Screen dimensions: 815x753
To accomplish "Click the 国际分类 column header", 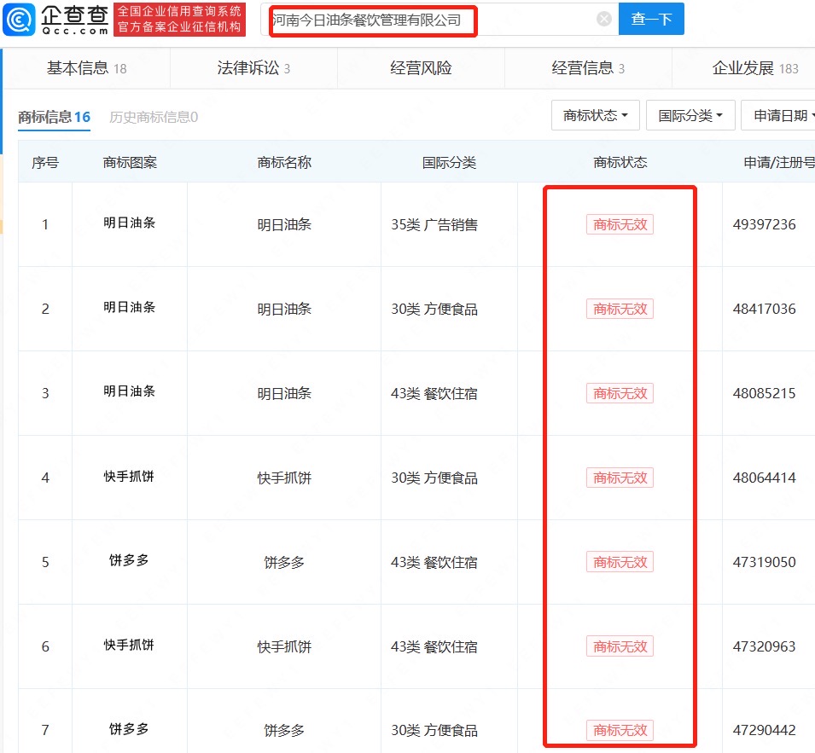I will (449, 163).
